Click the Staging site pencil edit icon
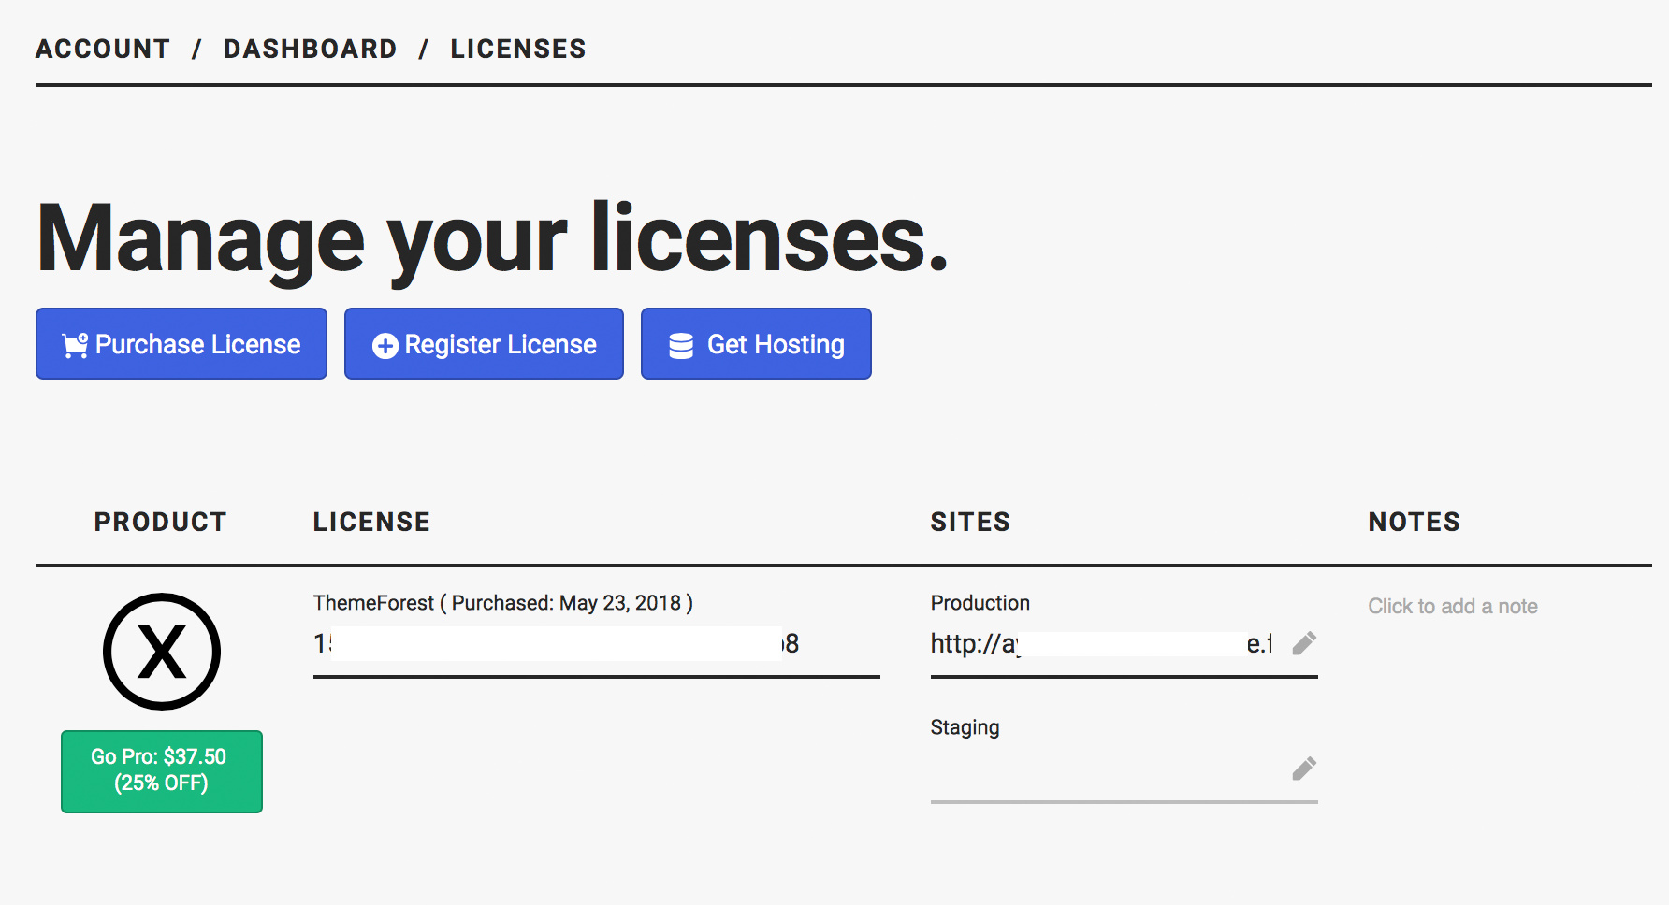Screen dimensions: 1669x905 1304,769
